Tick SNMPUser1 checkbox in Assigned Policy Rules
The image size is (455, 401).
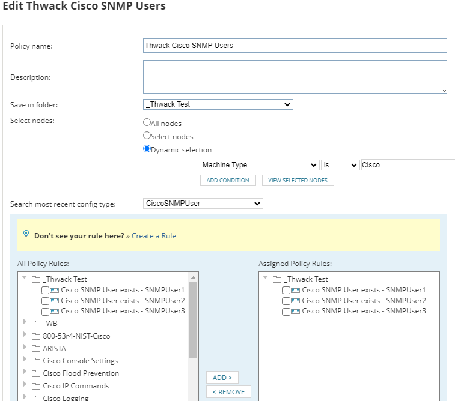pos(287,290)
